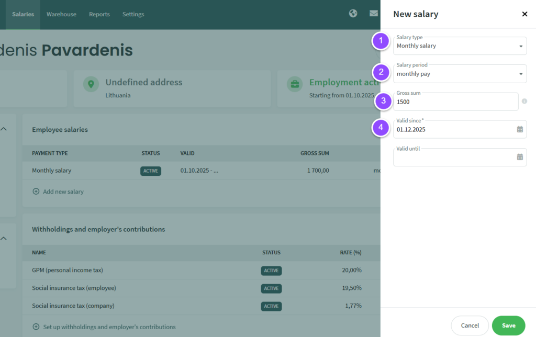Click the briefcase employment icon
536x337 pixels.
pyautogui.click(x=295, y=84)
